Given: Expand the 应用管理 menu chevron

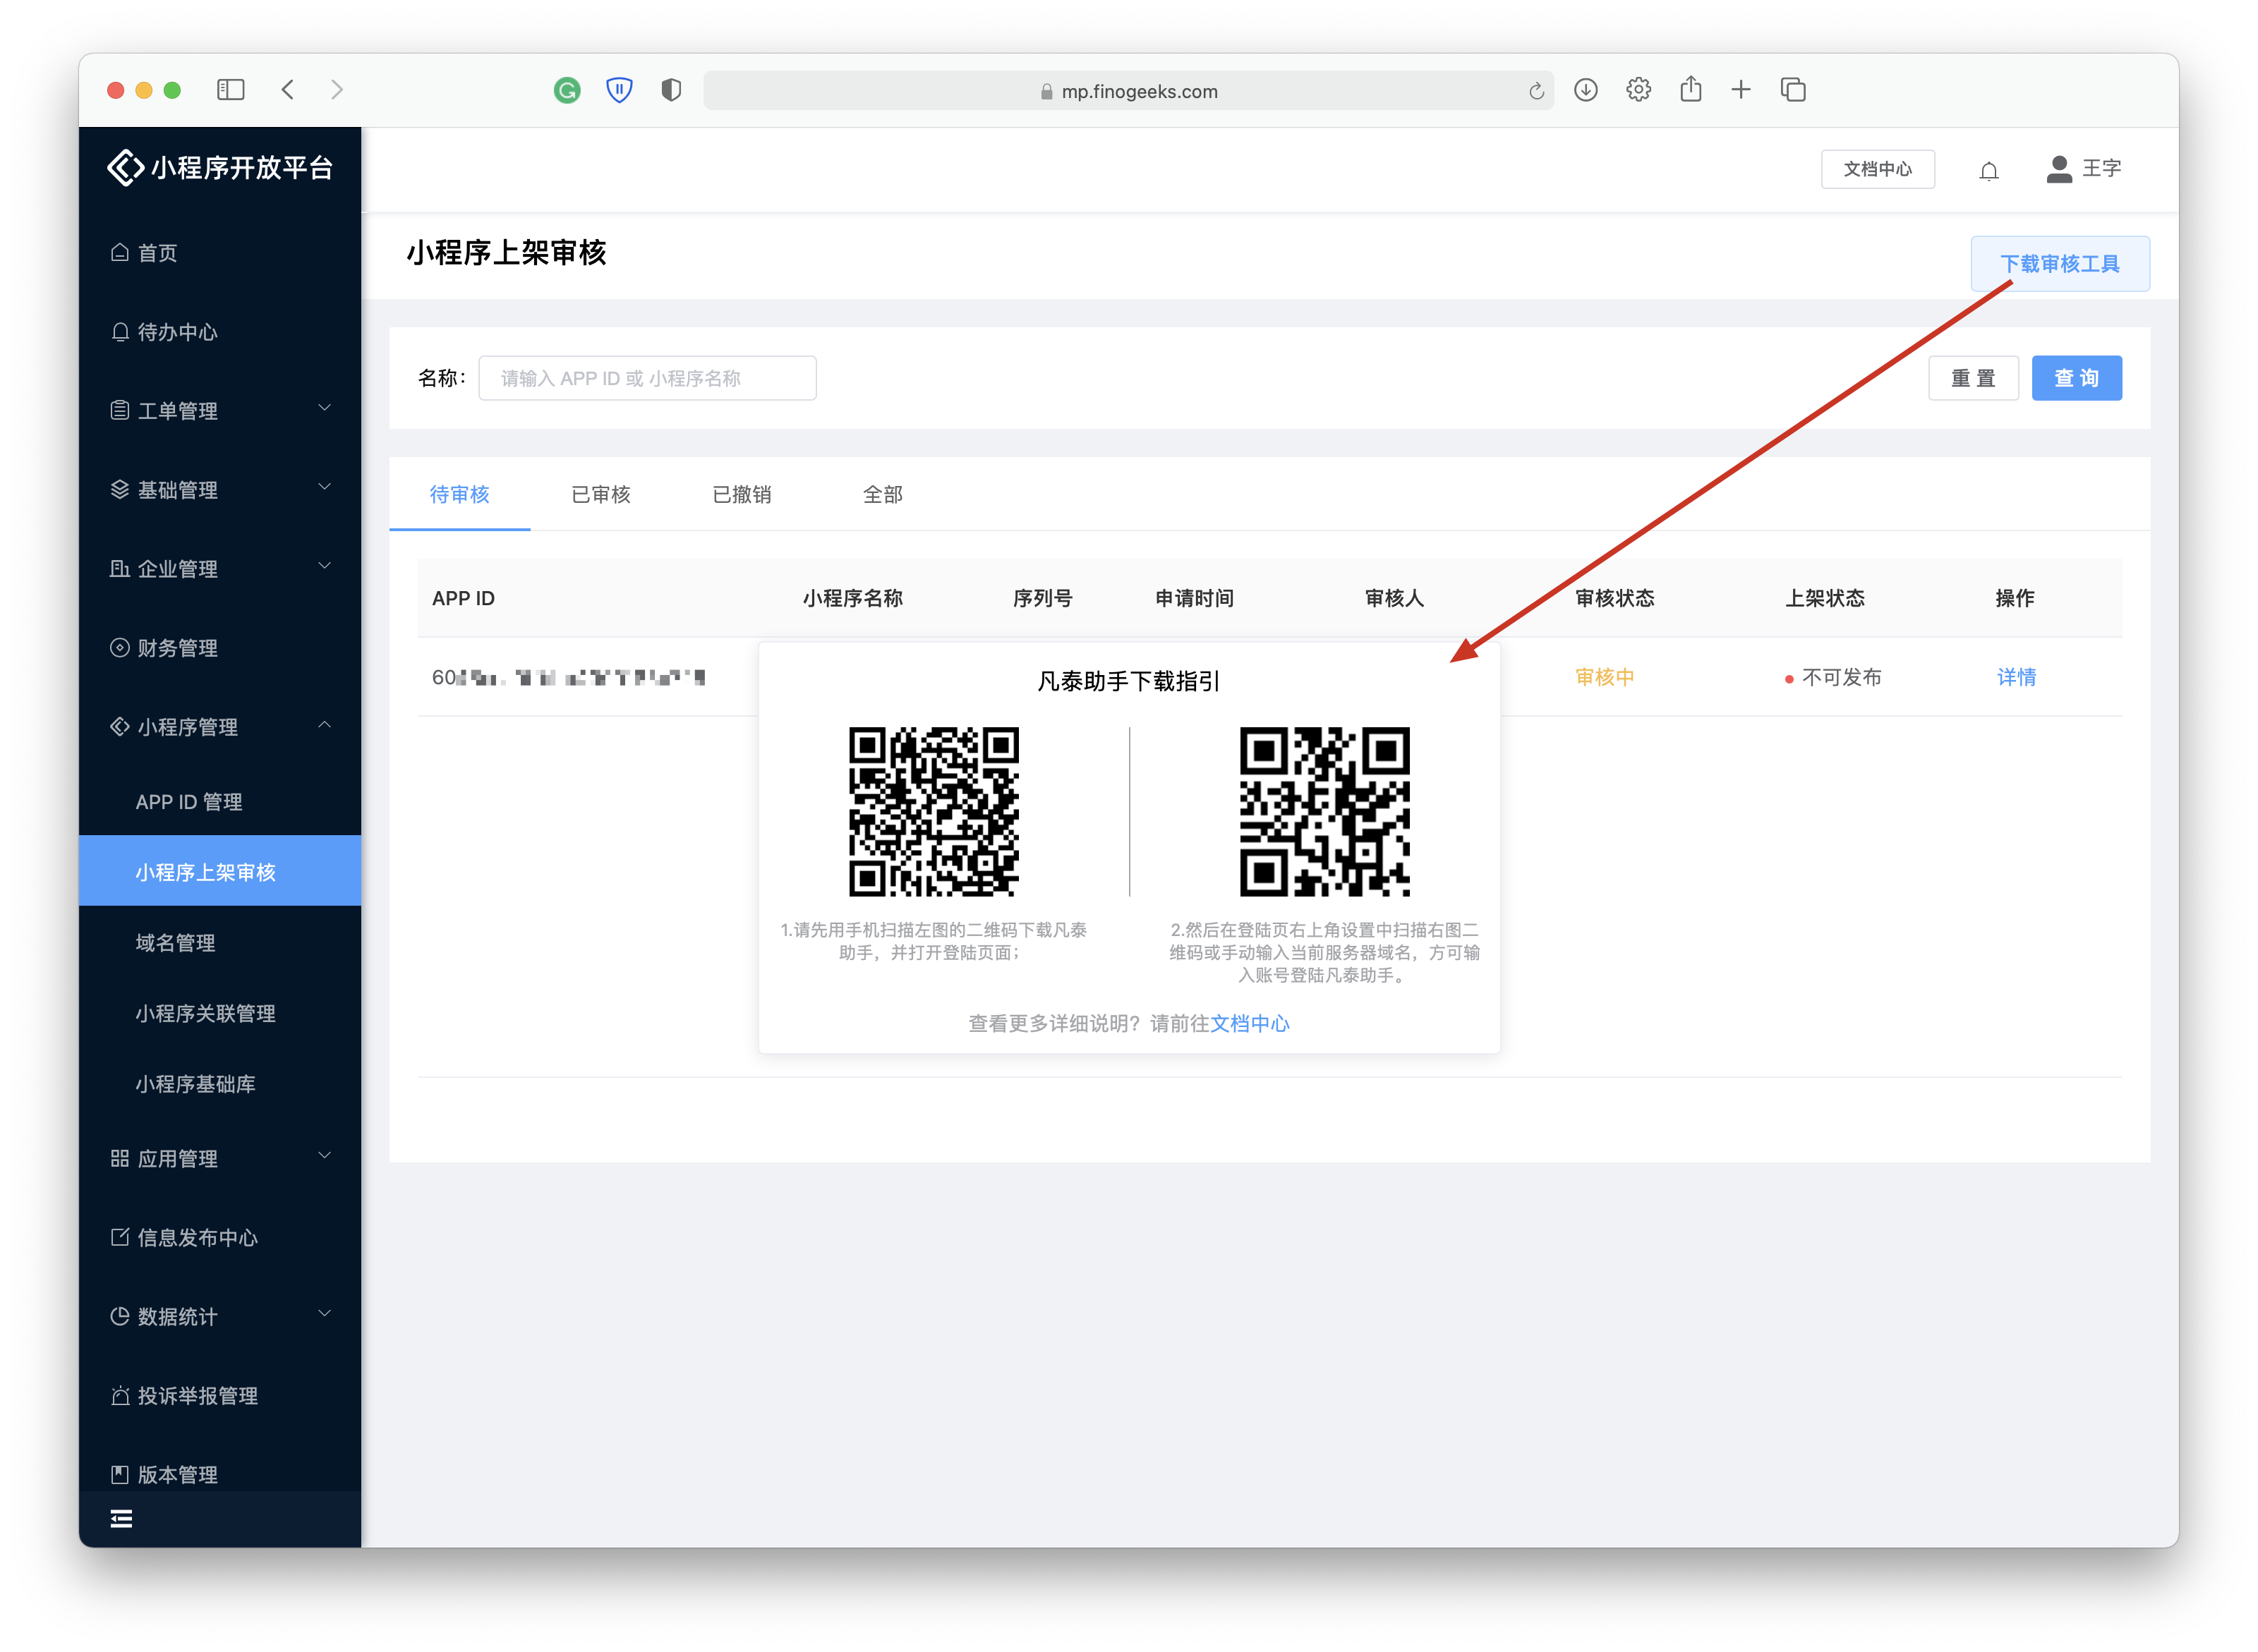Looking at the screenshot, I should point(324,1156).
